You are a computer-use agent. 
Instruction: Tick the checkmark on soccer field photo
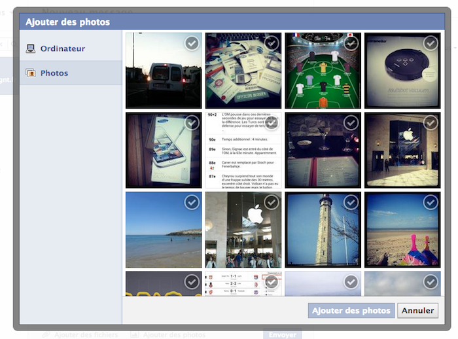coord(351,43)
